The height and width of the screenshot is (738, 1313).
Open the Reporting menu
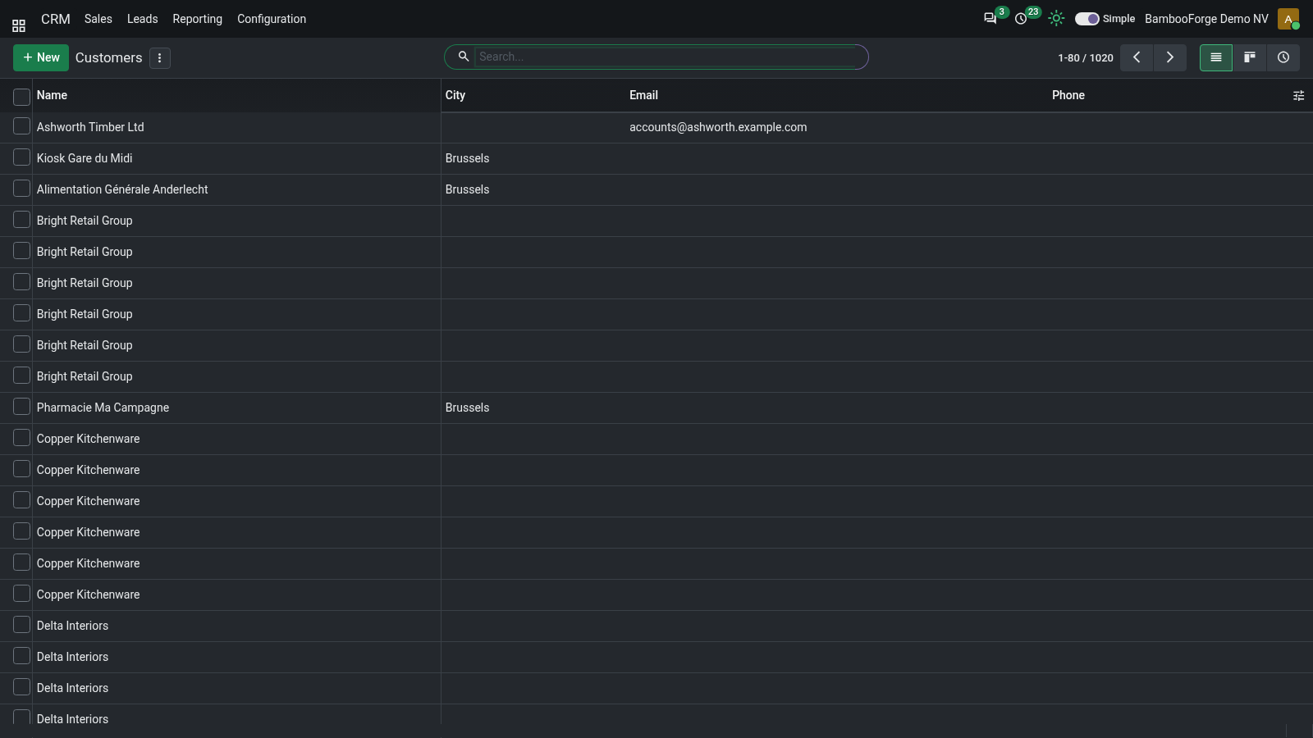pos(197,19)
